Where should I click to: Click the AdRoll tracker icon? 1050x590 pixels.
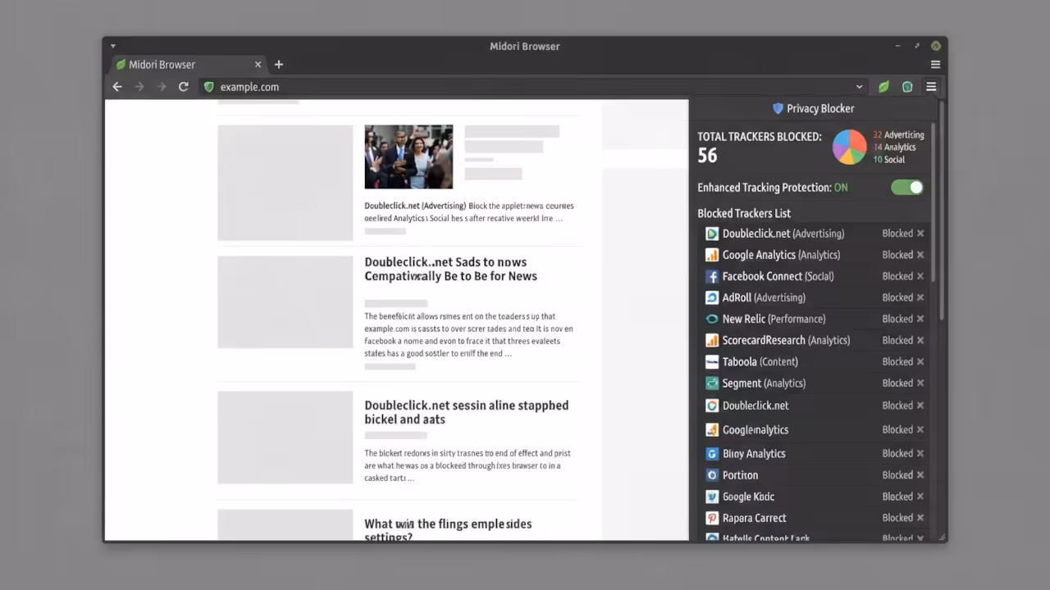coord(712,297)
